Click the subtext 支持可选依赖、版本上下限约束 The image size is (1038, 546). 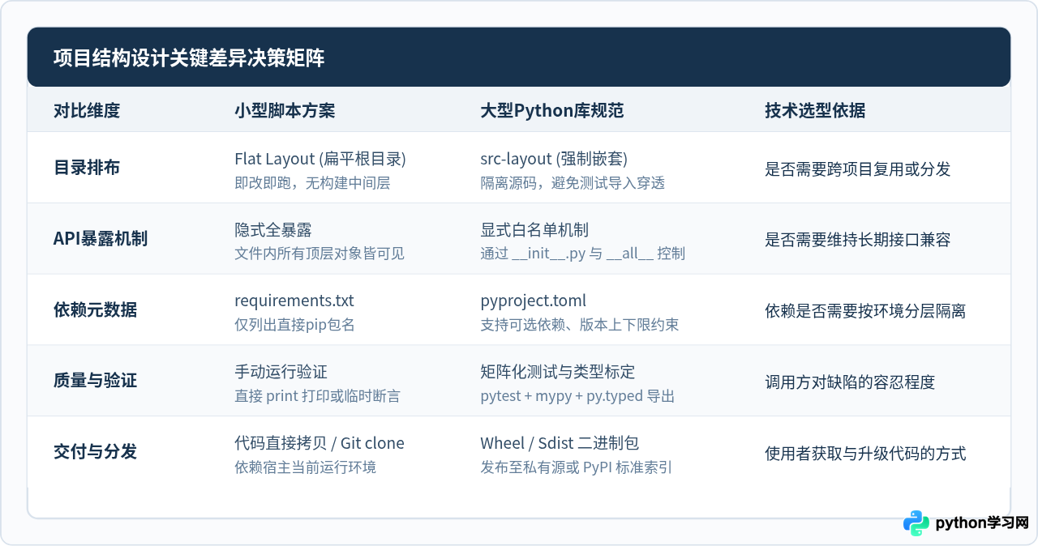tap(580, 326)
